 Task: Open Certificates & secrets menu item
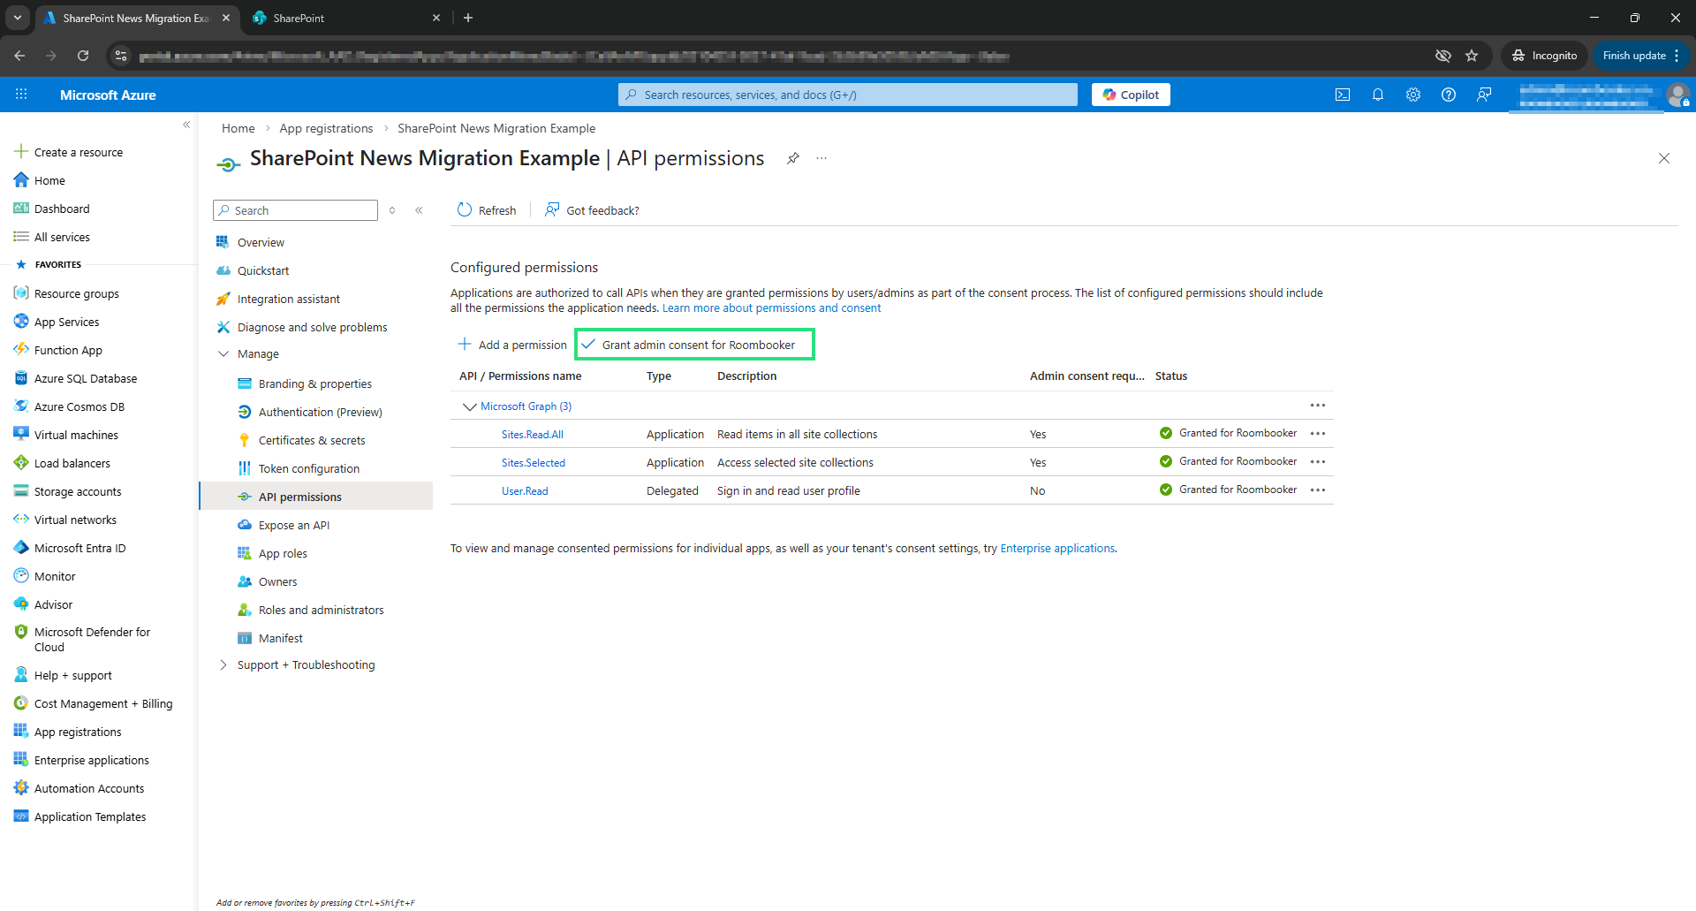click(312, 441)
